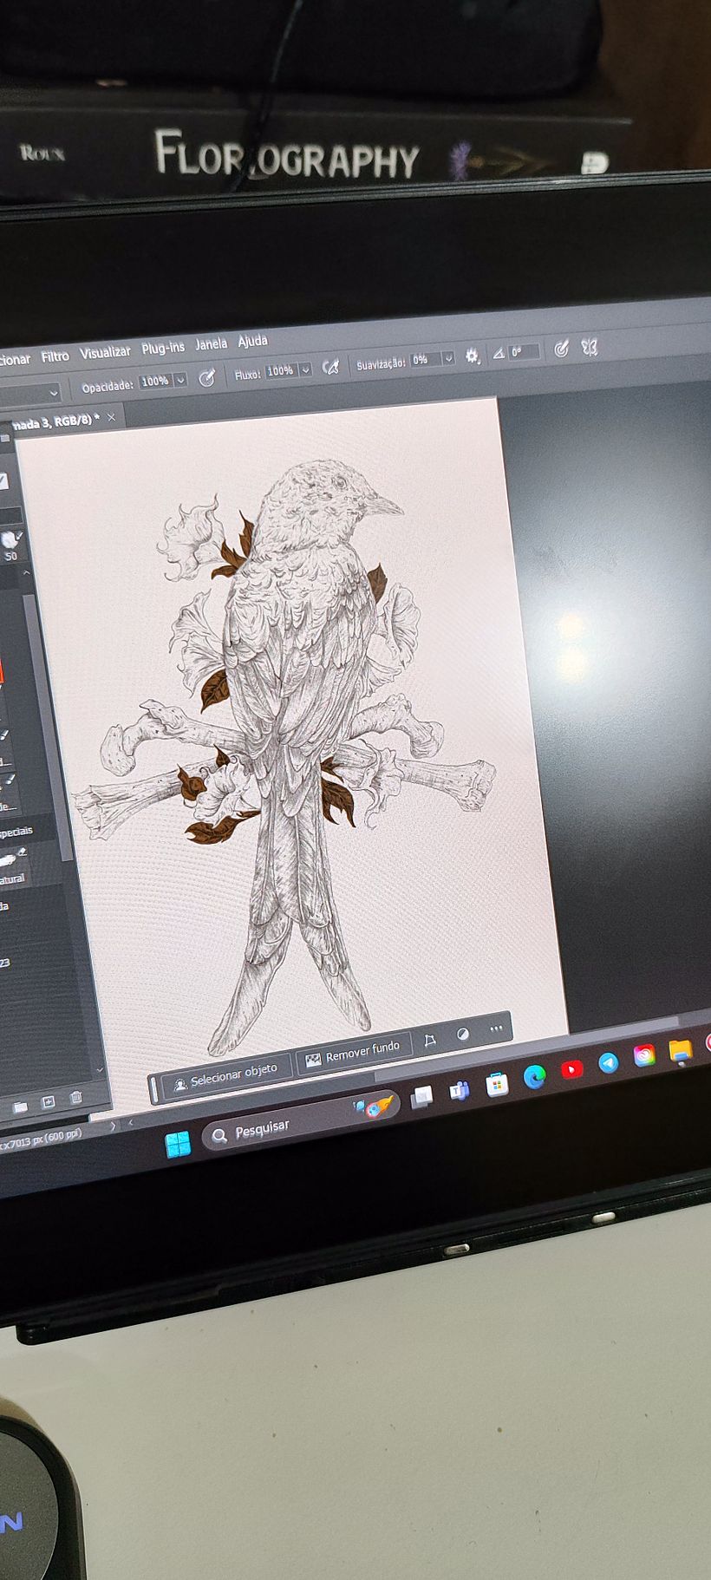This screenshot has width=711, height=1580.
Task: Click the adjustment circle icon in contextual bar
Action: pos(463,1035)
